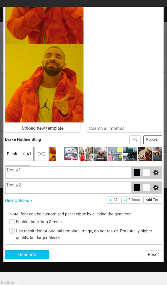Viewport: 167px width, 285px height.
Task: Switch to the Popular templates tab
Action: pos(153,139)
